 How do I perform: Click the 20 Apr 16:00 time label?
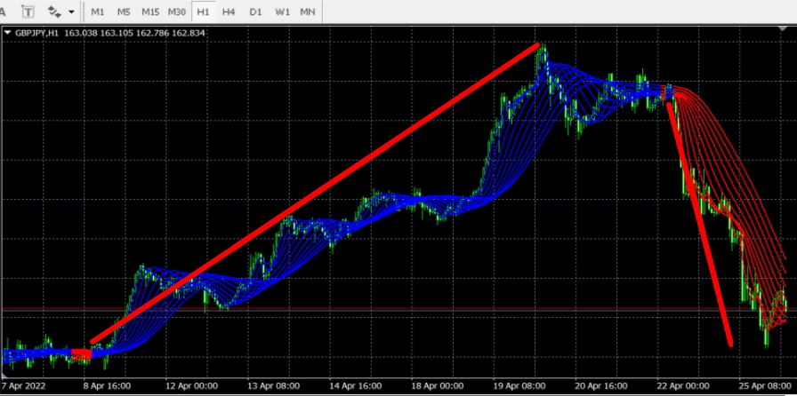point(601,386)
